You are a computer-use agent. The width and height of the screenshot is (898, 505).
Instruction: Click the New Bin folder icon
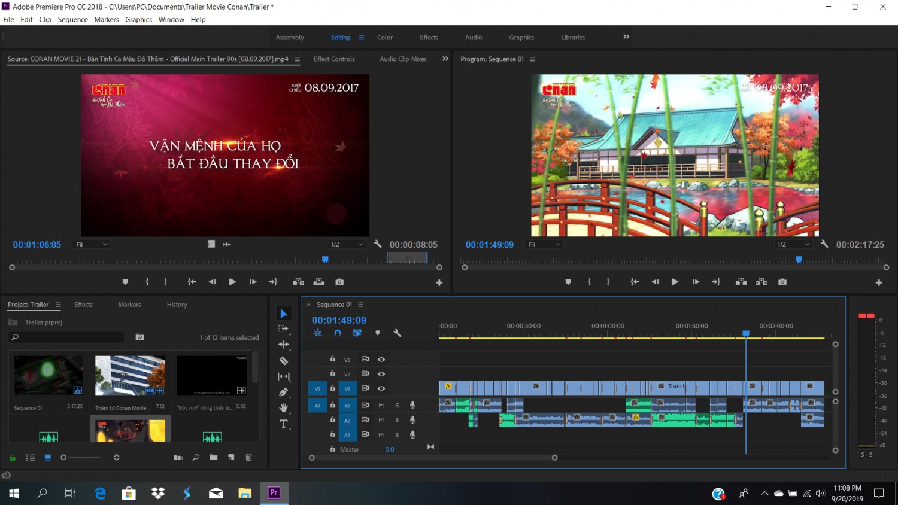pyautogui.click(x=214, y=457)
